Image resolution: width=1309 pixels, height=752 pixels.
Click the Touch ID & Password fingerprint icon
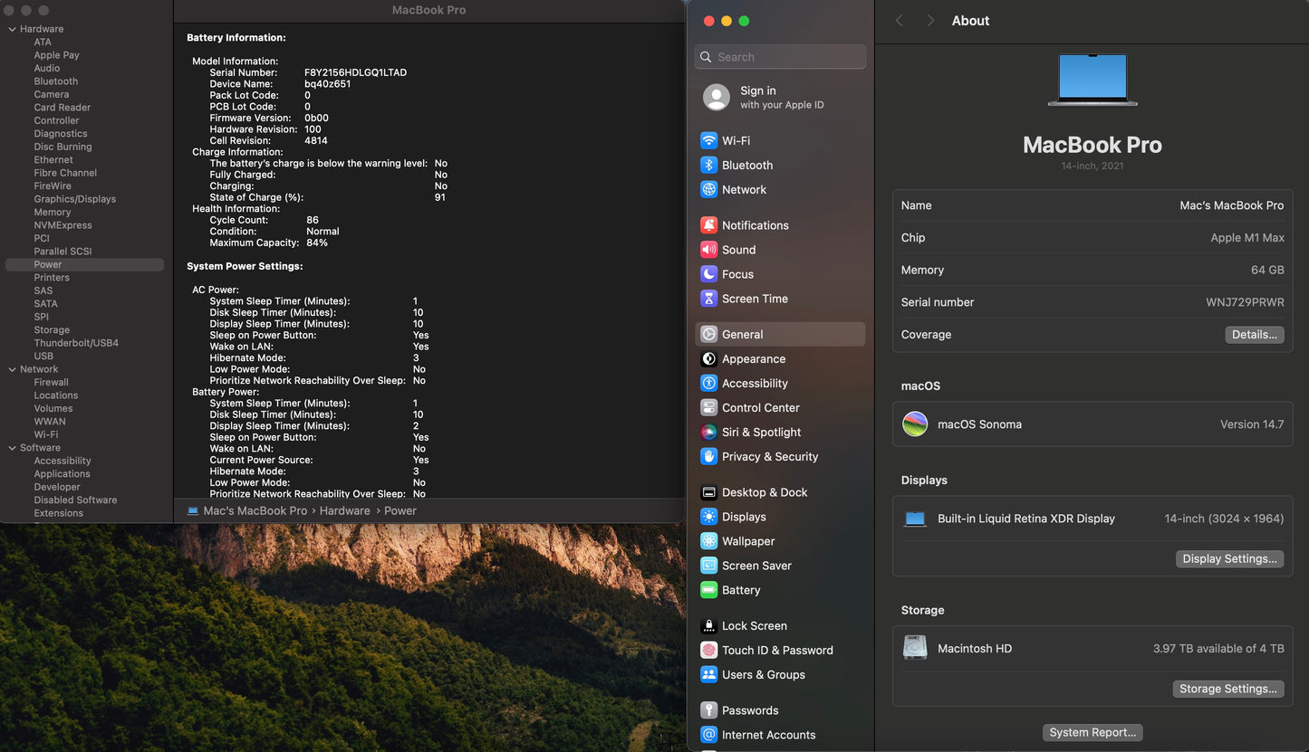(x=708, y=651)
